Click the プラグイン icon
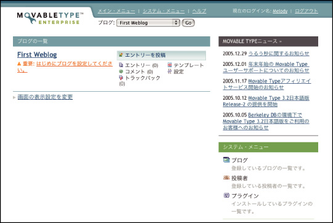The width and height of the screenshot is (333, 223). (226, 195)
